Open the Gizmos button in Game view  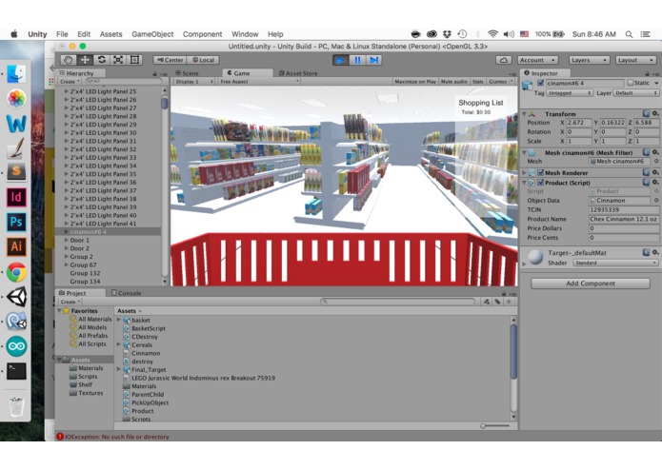[501, 82]
